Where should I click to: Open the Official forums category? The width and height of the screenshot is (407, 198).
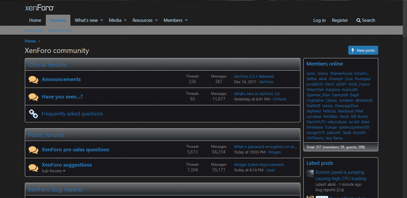(47, 65)
